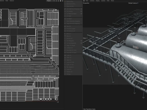This screenshot has height=110, width=147.
Task: Click the viewport hamburger menu icon
Action: pyautogui.click(x=84, y=1)
